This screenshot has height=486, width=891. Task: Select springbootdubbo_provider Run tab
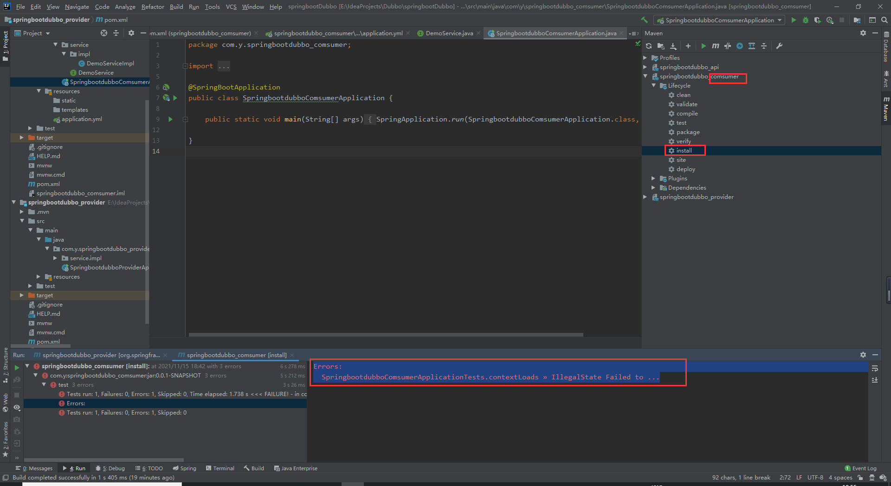[x=101, y=355]
